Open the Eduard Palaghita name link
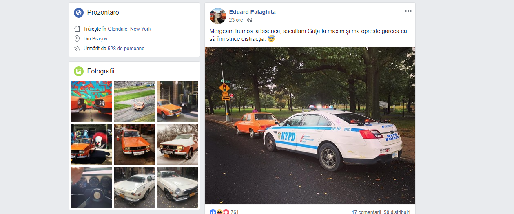The height and width of the screenshot is (214, 514). tap(253, 12)
